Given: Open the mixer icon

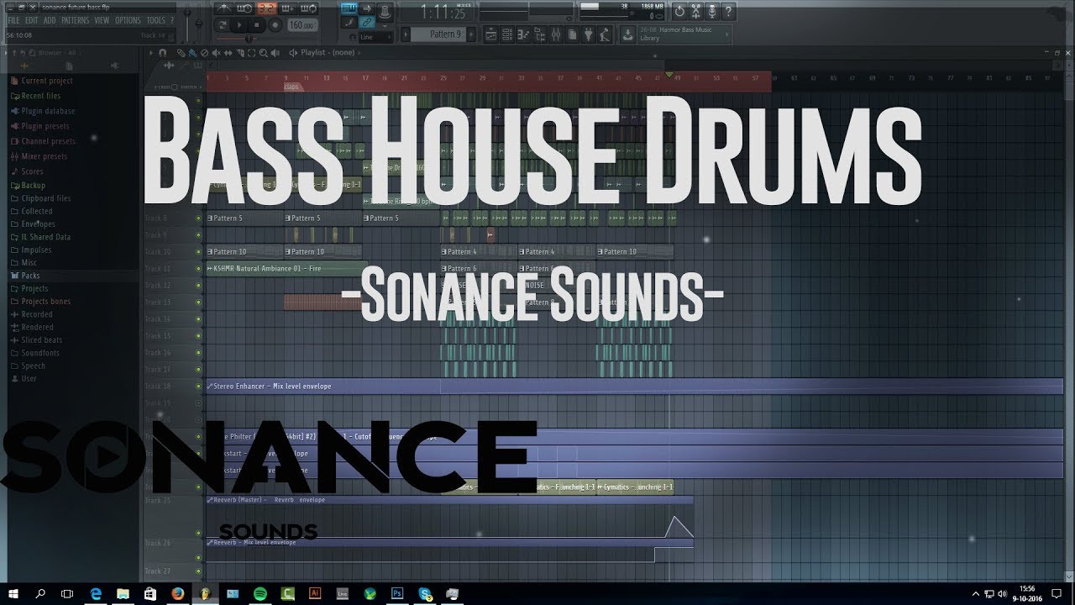Looking at the screenshot, I should pos(556,34).
